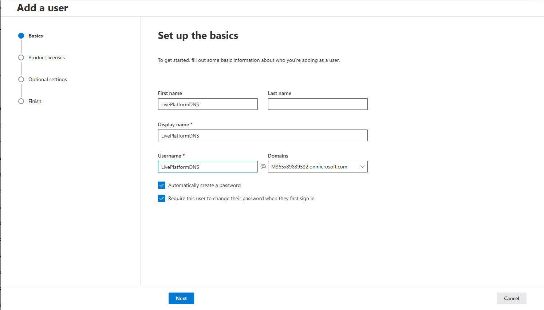Click the 'To get started' description text

click(x=249, y=60)
